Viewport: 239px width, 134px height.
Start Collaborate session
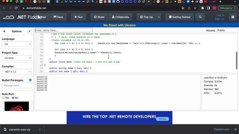click(120, 17)
